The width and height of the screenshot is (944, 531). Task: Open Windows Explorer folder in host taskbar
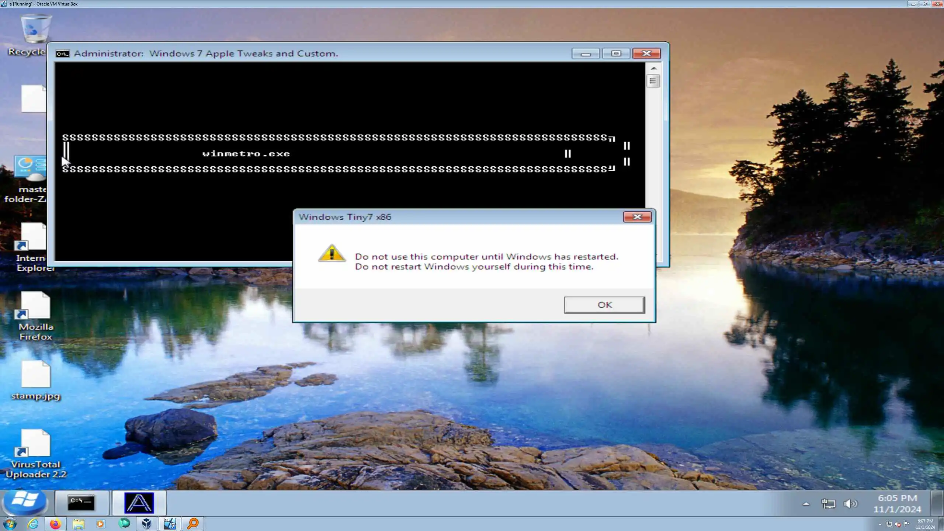tap(78, 524)
